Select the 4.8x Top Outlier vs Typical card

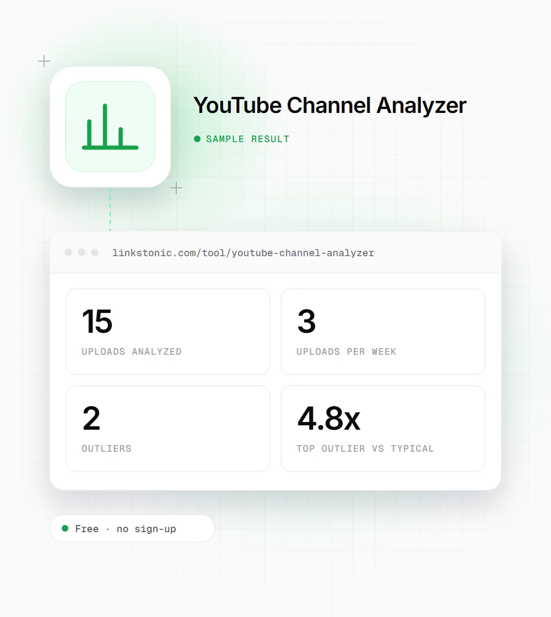pos(383,429)
